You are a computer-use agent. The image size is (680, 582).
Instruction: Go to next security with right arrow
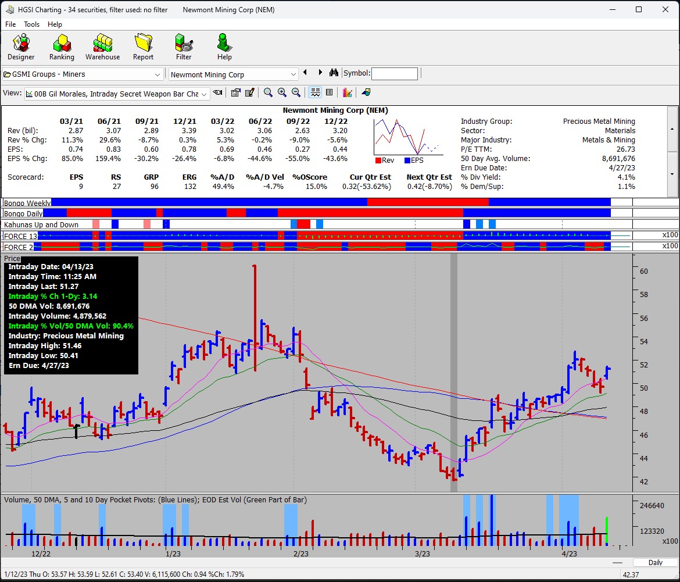pos(320,73)
